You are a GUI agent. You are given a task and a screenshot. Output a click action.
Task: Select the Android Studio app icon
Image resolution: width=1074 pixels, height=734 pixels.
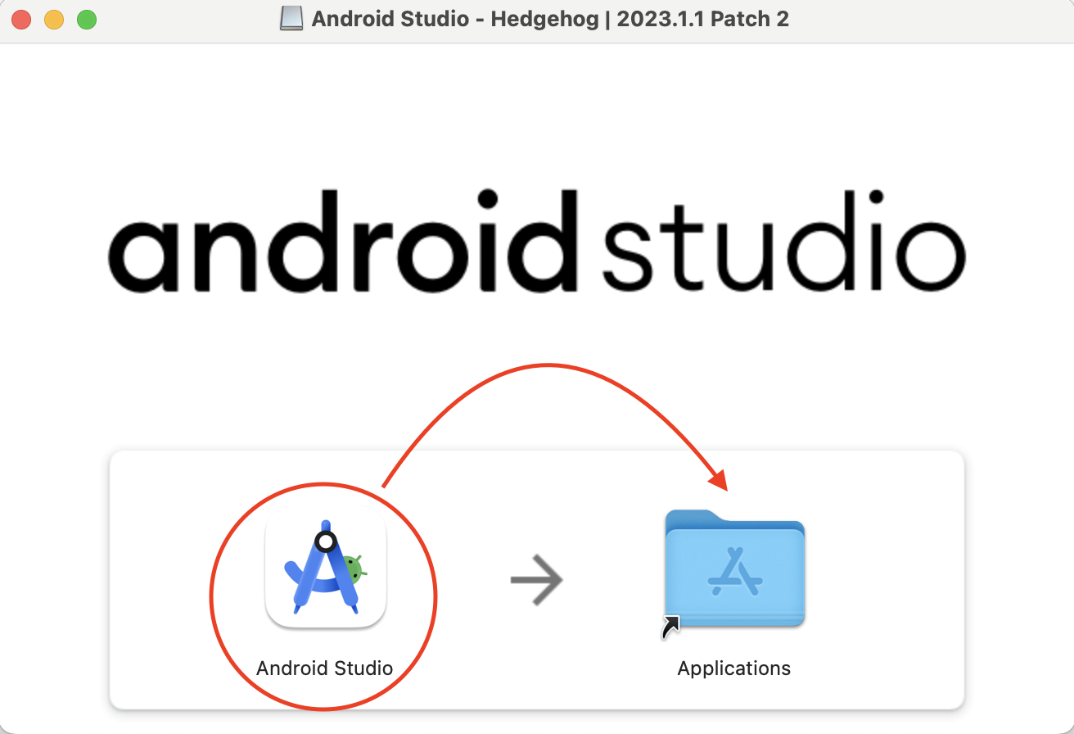point(326,568)
